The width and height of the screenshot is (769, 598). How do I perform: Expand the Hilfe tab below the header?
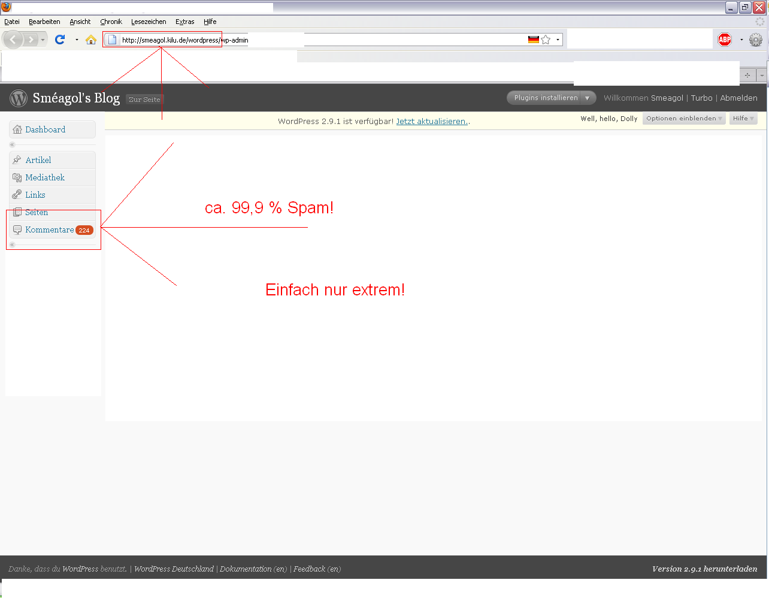coord(743,119)
